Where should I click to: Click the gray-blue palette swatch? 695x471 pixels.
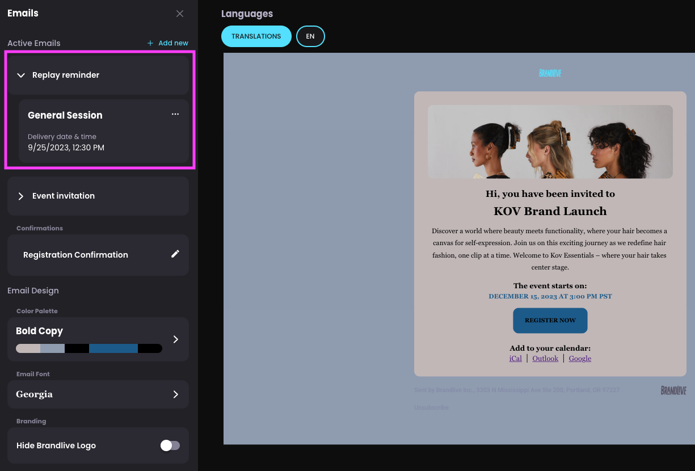52,348
